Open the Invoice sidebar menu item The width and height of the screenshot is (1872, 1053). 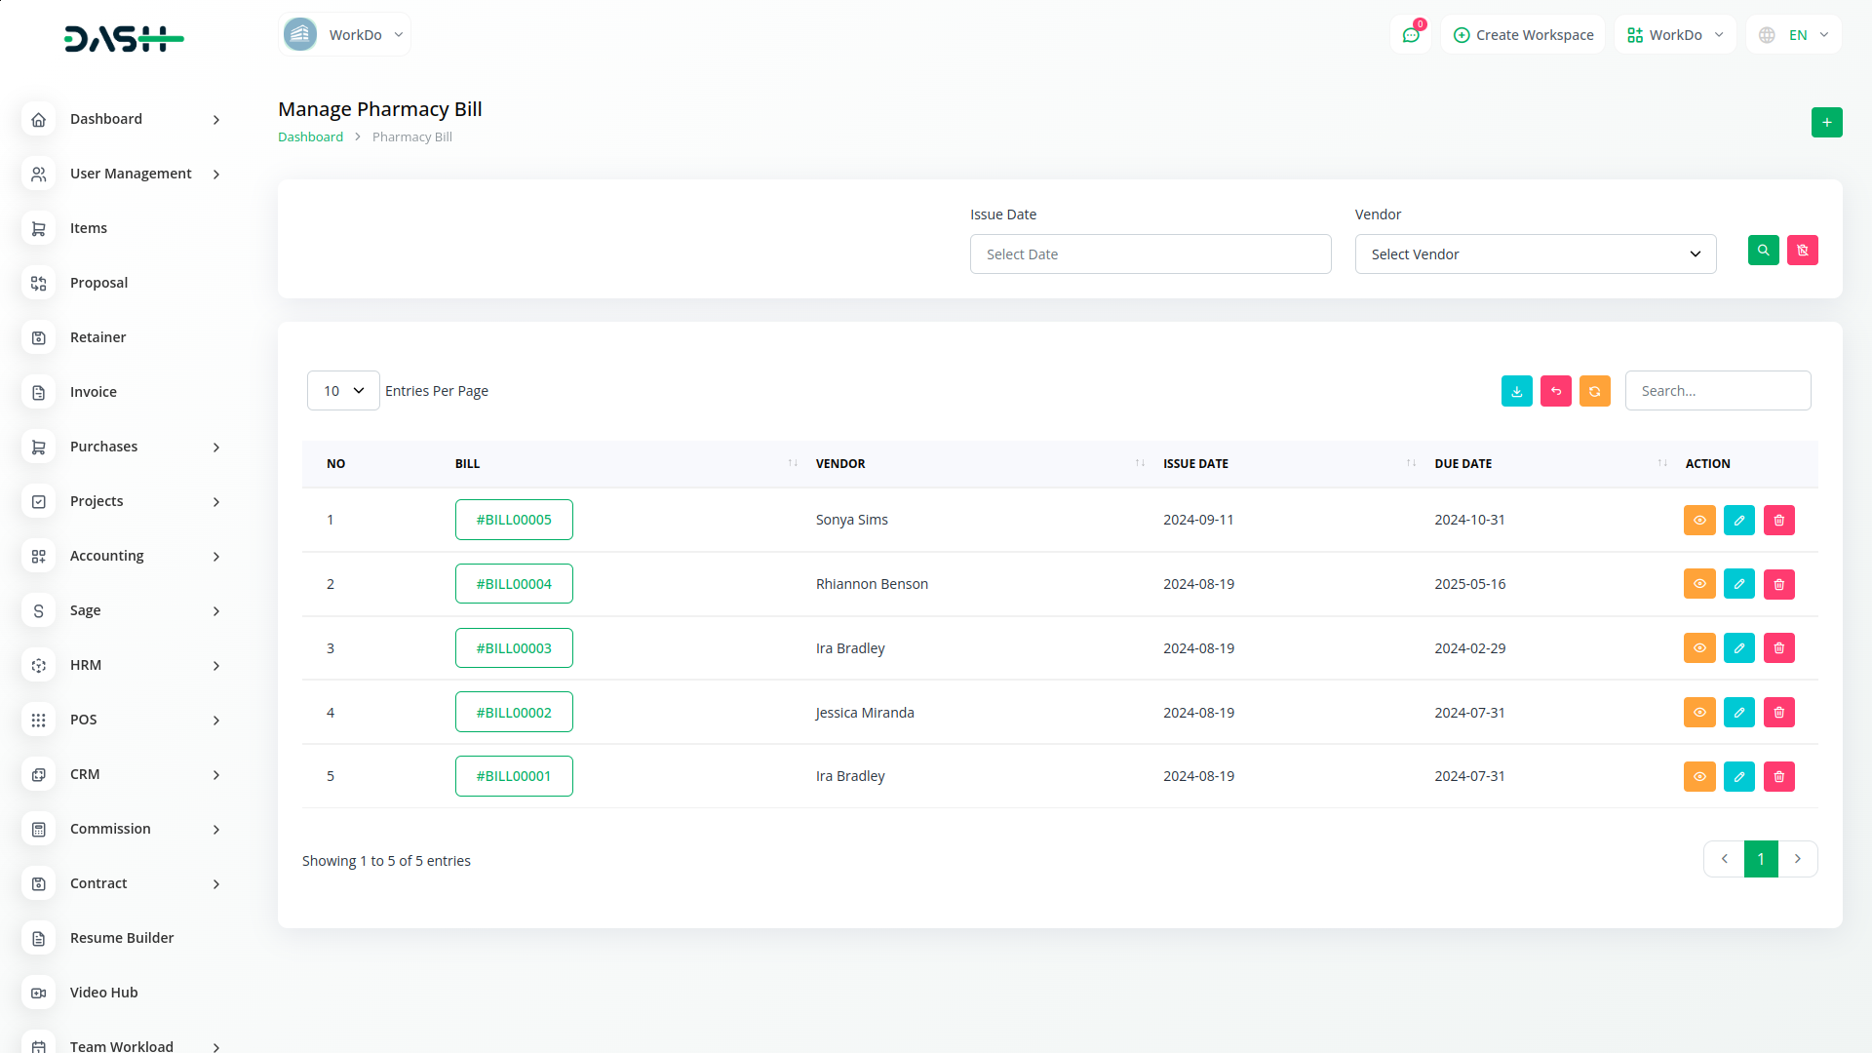click(x=94, y=392)
